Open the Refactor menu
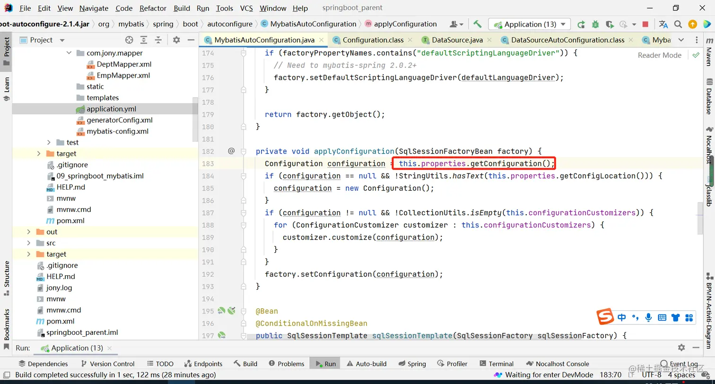715x384 pixels. 153,8
